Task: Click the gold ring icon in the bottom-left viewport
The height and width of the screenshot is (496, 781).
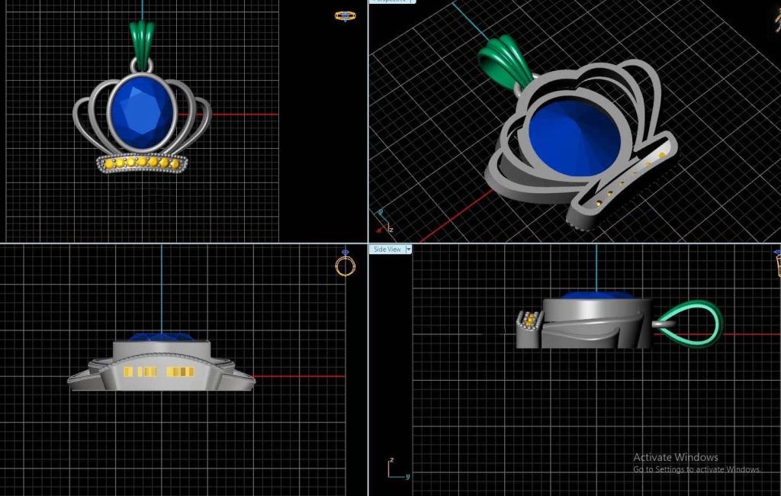Action: click(345, 265)
